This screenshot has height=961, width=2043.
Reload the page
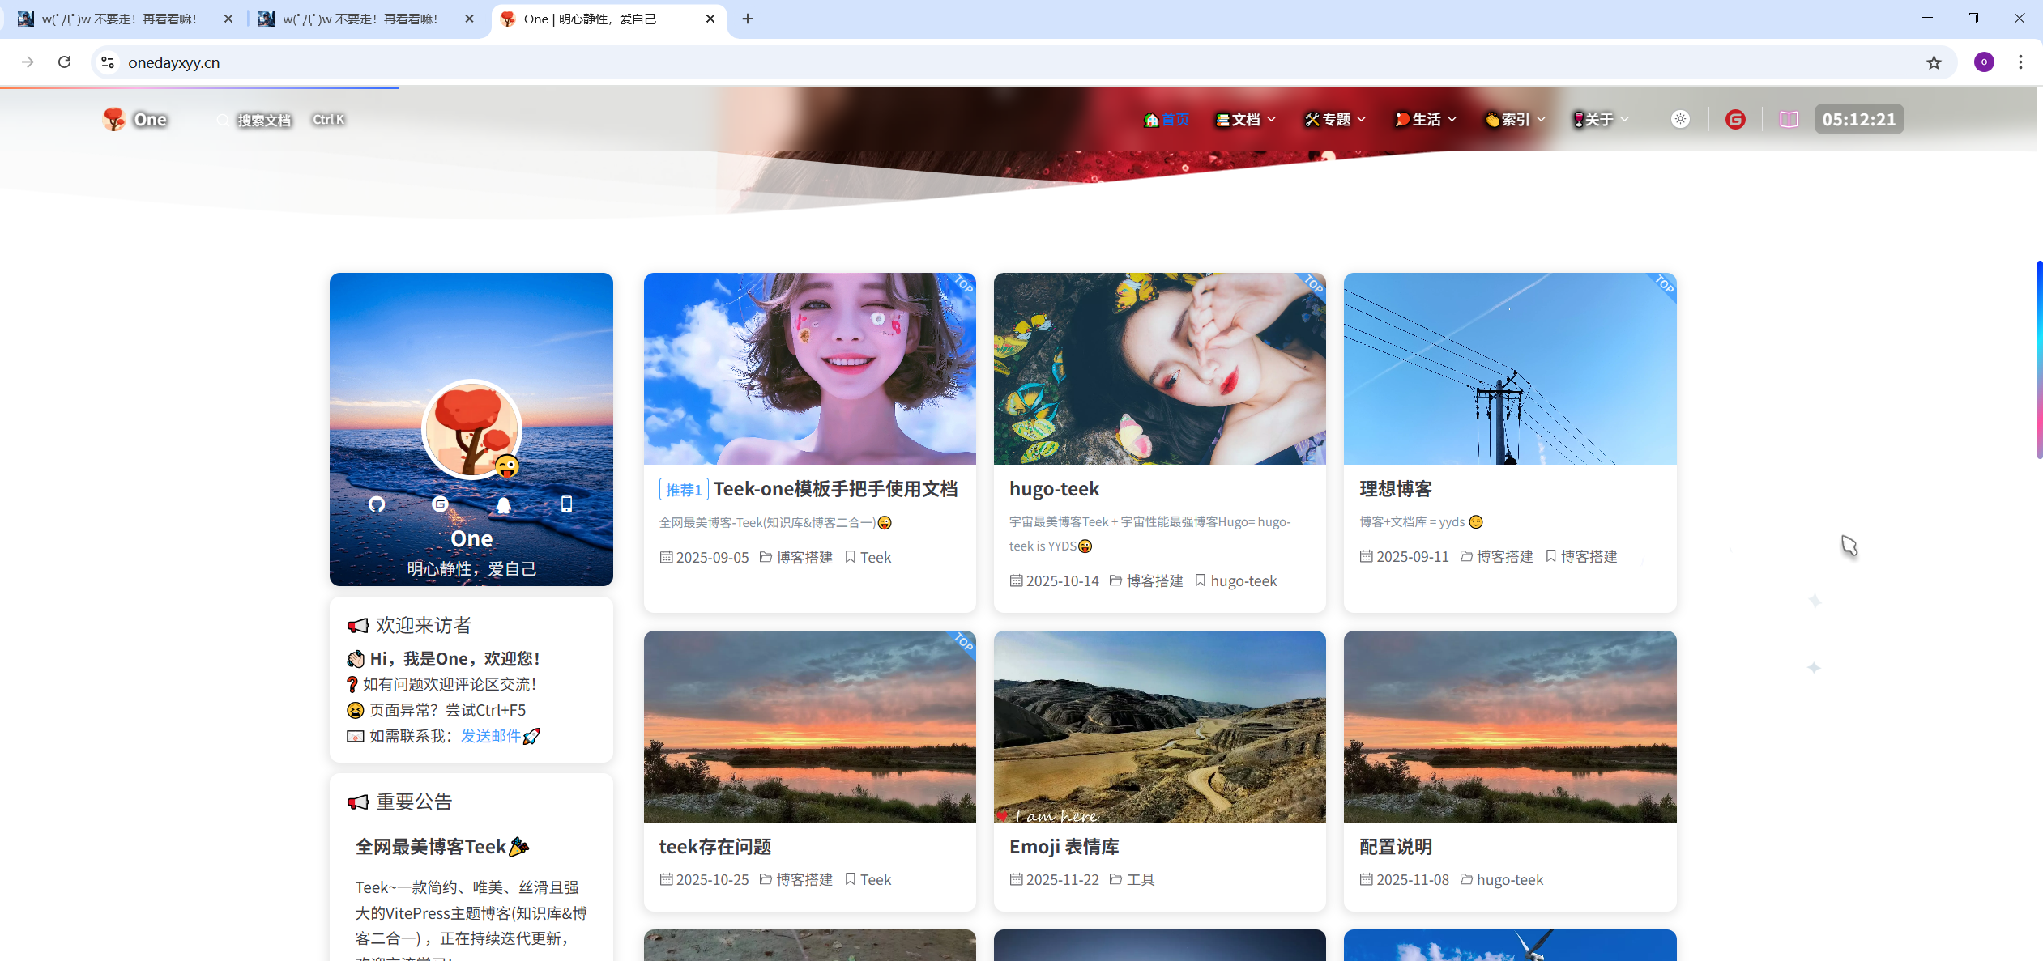tap(65, 62)
